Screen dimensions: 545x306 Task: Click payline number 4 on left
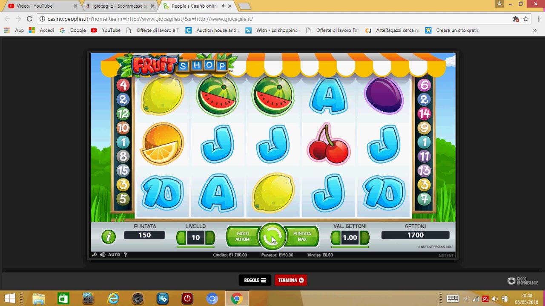coord(123,85)
